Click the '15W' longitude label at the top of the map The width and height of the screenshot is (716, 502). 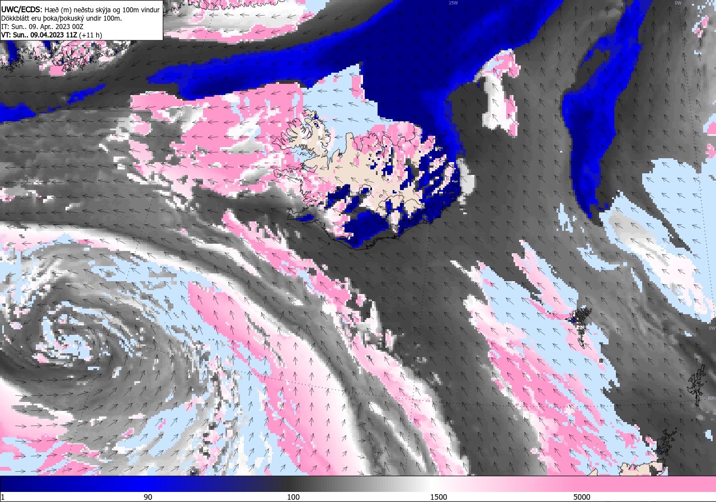453,3
